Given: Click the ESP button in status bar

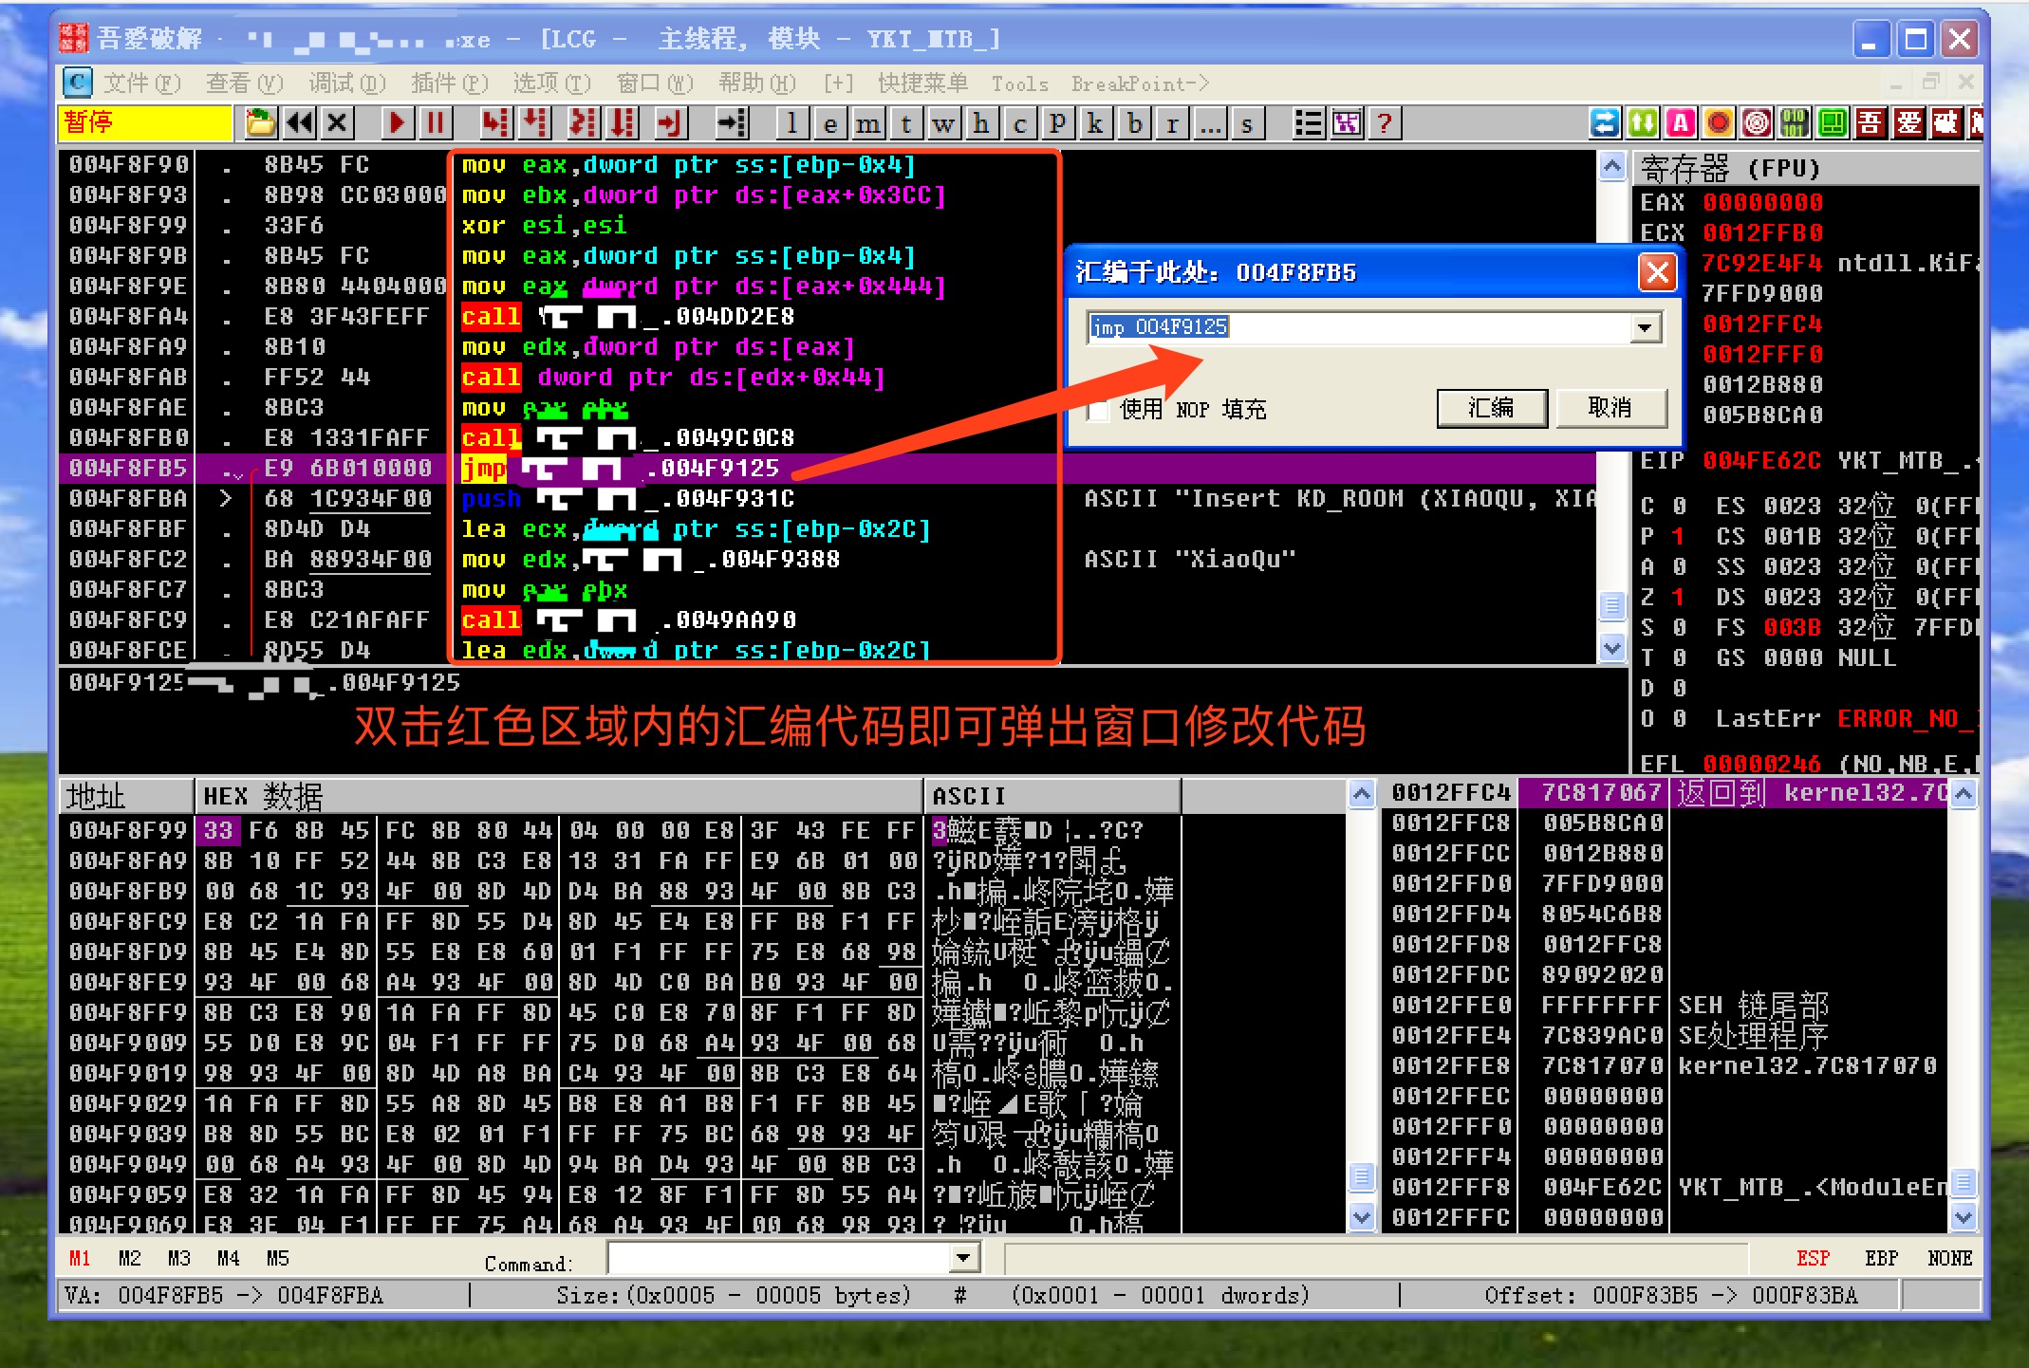Looking at the screenshot, I should 1812,1259.
